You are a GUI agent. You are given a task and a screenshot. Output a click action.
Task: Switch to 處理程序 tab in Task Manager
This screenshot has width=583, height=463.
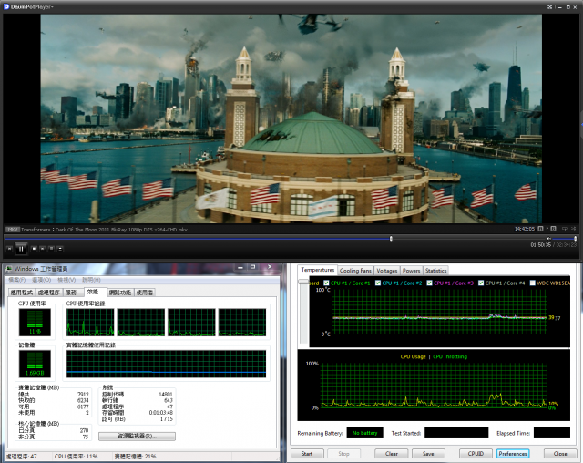point(49,293)
